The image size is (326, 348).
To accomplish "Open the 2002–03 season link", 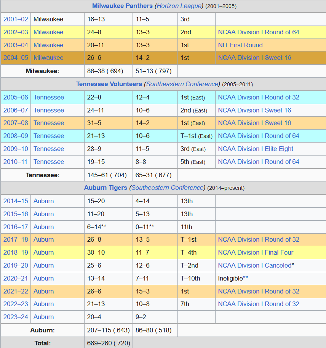I will pos(16,32).
